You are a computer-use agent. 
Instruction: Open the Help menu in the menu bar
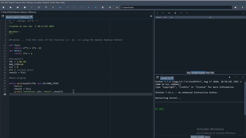pyautogui.click(x=62, y=3)
